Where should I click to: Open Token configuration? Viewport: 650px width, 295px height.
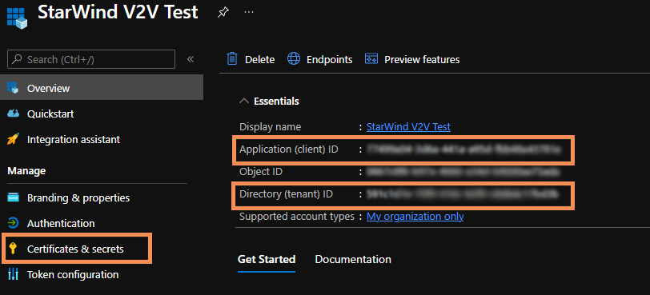click(73, 274)
